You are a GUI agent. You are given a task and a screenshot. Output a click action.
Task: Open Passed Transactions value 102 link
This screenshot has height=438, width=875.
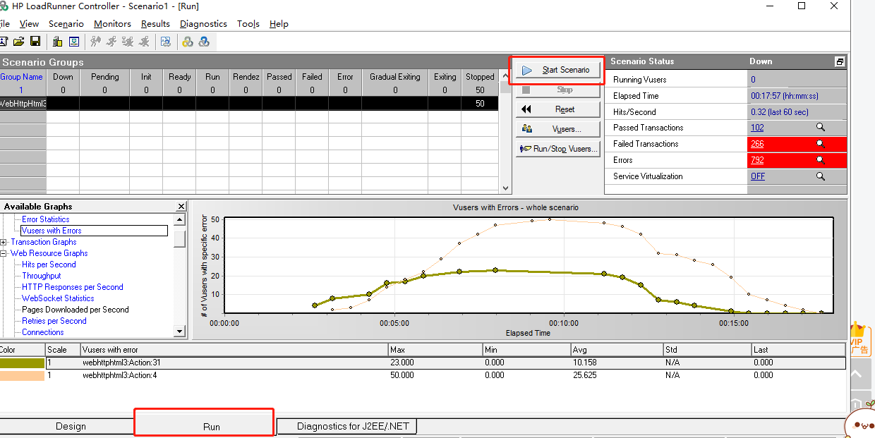click(757, 128)
